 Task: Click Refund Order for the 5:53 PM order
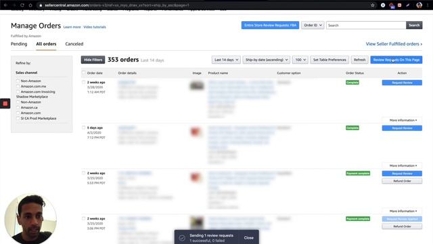402,181
